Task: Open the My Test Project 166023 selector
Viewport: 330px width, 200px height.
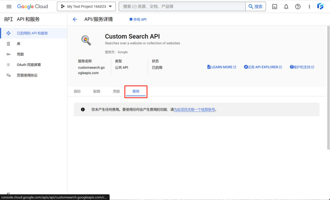Action: pos(86,6)
